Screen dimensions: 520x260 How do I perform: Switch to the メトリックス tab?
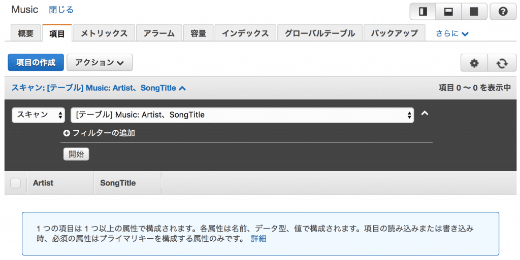[x=104, y=33]
